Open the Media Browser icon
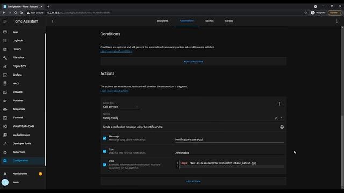This screenshot has width=344, height=193. pos(5,135)
